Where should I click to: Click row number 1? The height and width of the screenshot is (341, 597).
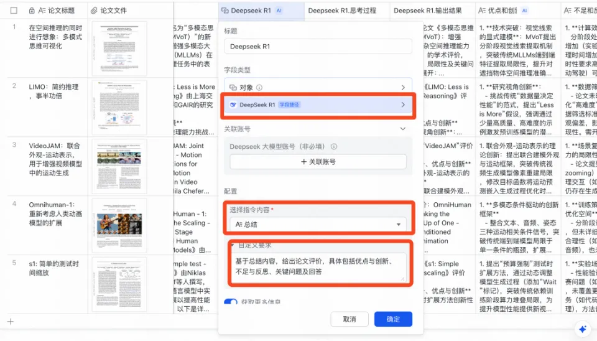[14, 27]
